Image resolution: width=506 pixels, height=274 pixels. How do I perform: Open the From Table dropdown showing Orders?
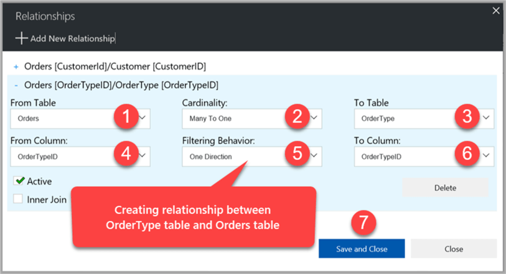click(80, 119)
